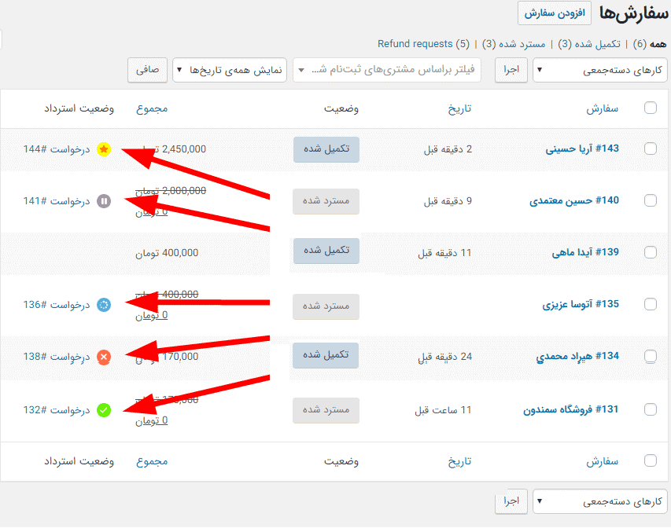
Task: Open the registered customer filter dropdown
Action: [x=387, y=70]
